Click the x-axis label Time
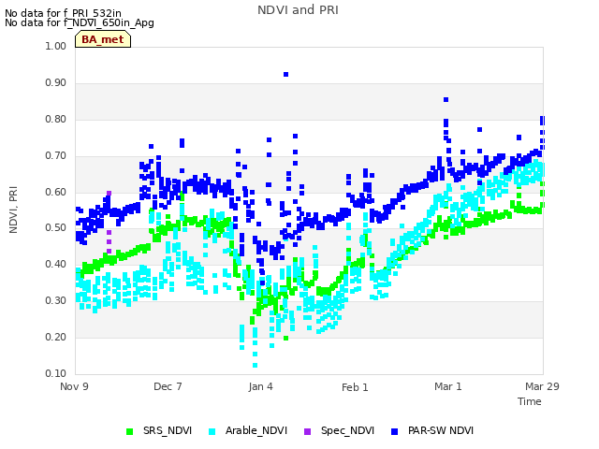The image size is (599, 449). coord(530,401)
